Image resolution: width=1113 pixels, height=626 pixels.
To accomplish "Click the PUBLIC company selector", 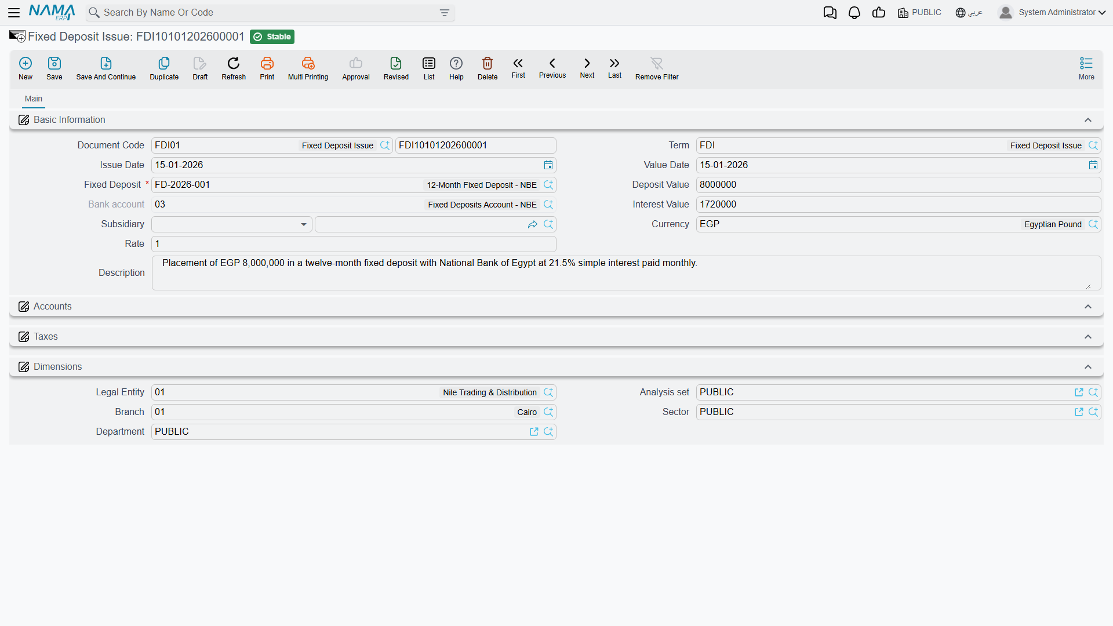I will click(919, 13).
